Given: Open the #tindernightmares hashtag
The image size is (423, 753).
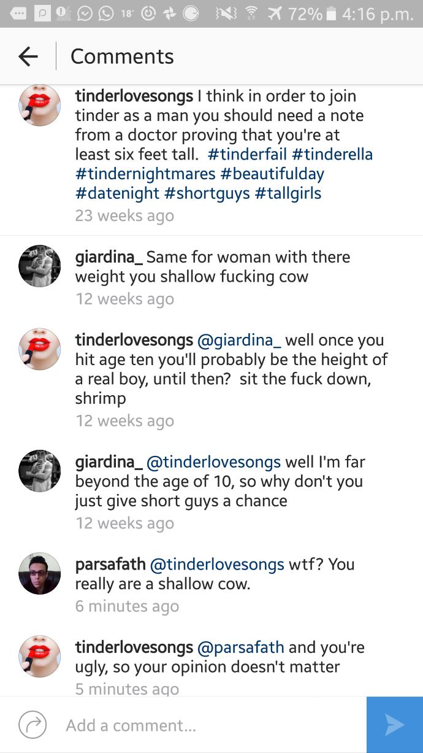Looking at the screenshot, I should click(145, 174).
